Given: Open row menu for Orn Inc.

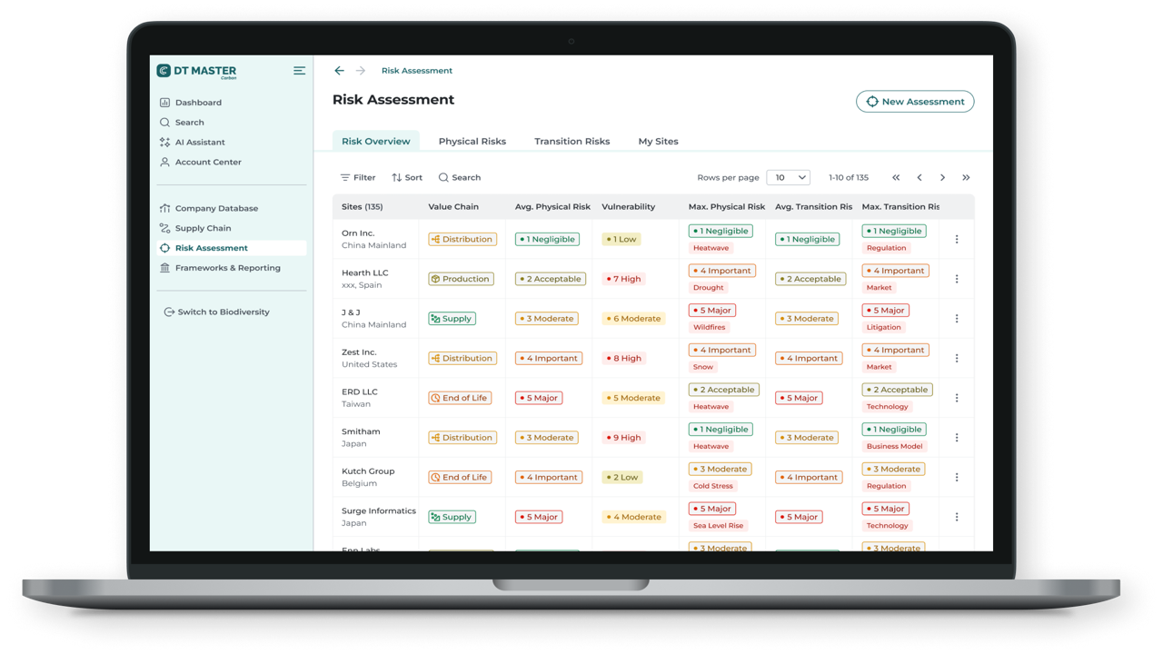Looking at the screenshot, I should [957, 240].
